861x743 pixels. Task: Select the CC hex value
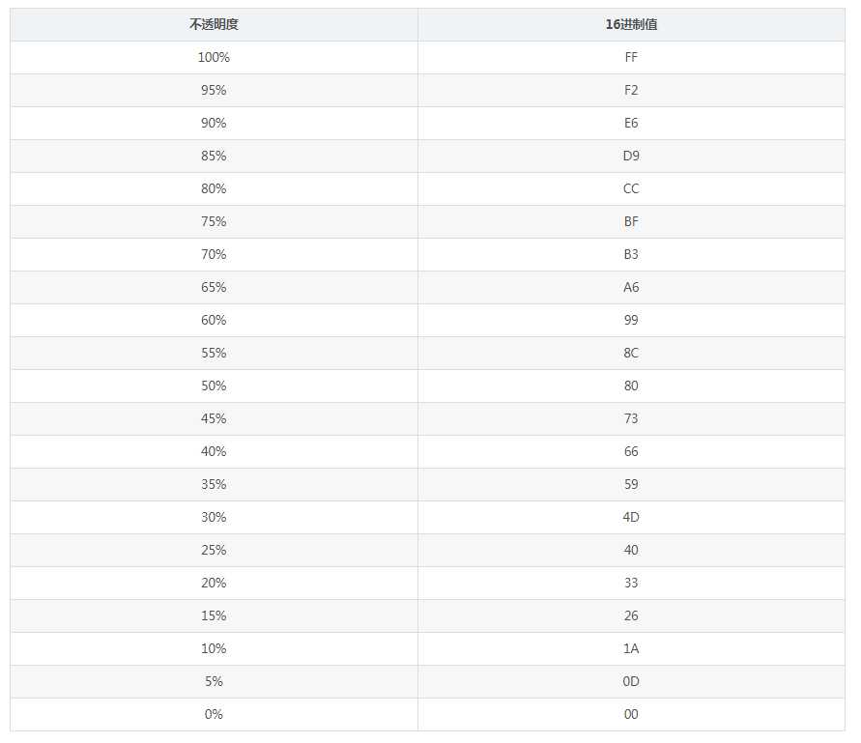coord(631,189)
